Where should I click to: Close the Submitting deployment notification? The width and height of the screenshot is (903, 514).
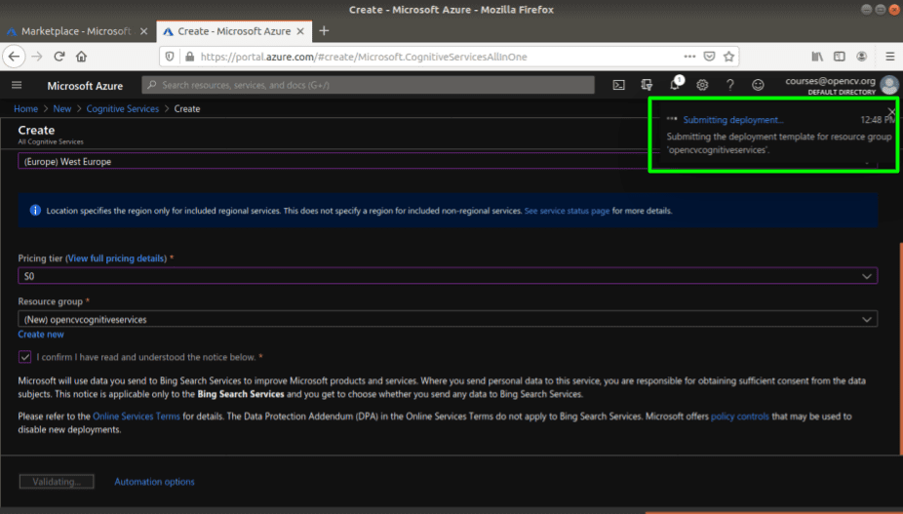pyautogui.click(x=891, y=112)
